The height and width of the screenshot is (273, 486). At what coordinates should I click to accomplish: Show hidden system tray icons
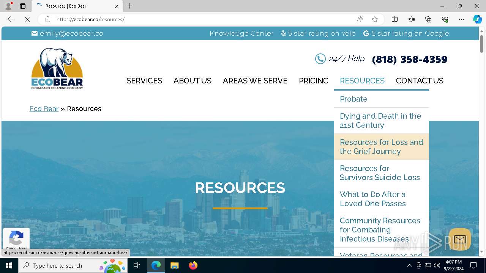(409, 265)
